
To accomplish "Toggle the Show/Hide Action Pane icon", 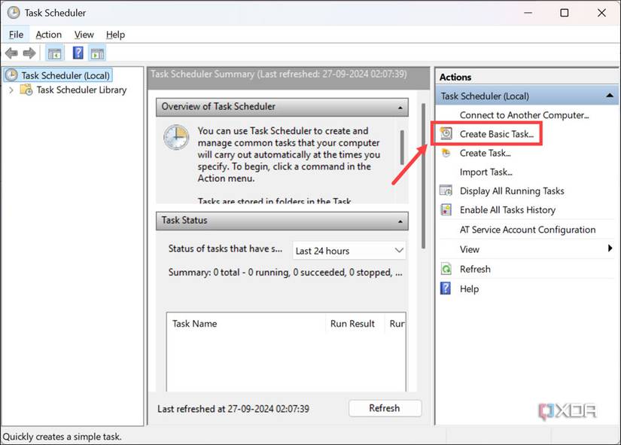I will (97, 53).
